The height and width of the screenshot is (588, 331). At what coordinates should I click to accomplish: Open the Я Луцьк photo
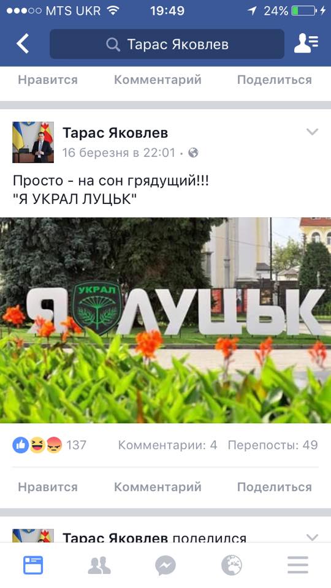[x=165, y=320]
